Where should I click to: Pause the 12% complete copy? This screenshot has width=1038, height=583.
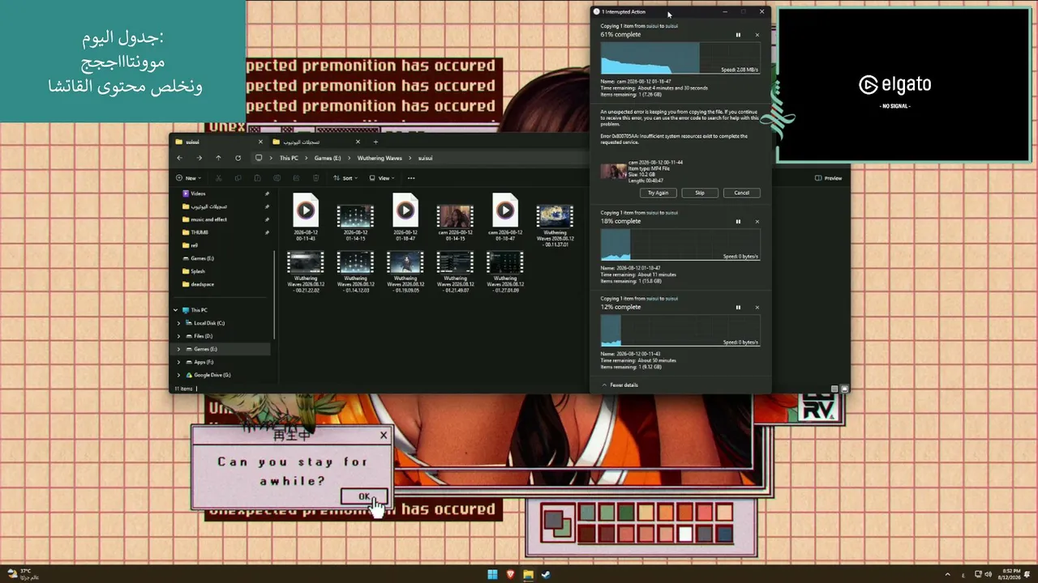pos(738,307)
